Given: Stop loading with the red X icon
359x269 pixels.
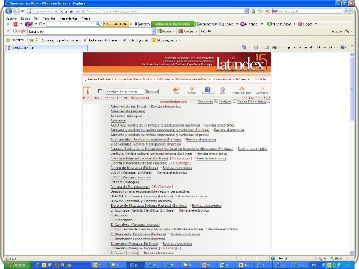Looking at the screenshot, I should (267, 11).
